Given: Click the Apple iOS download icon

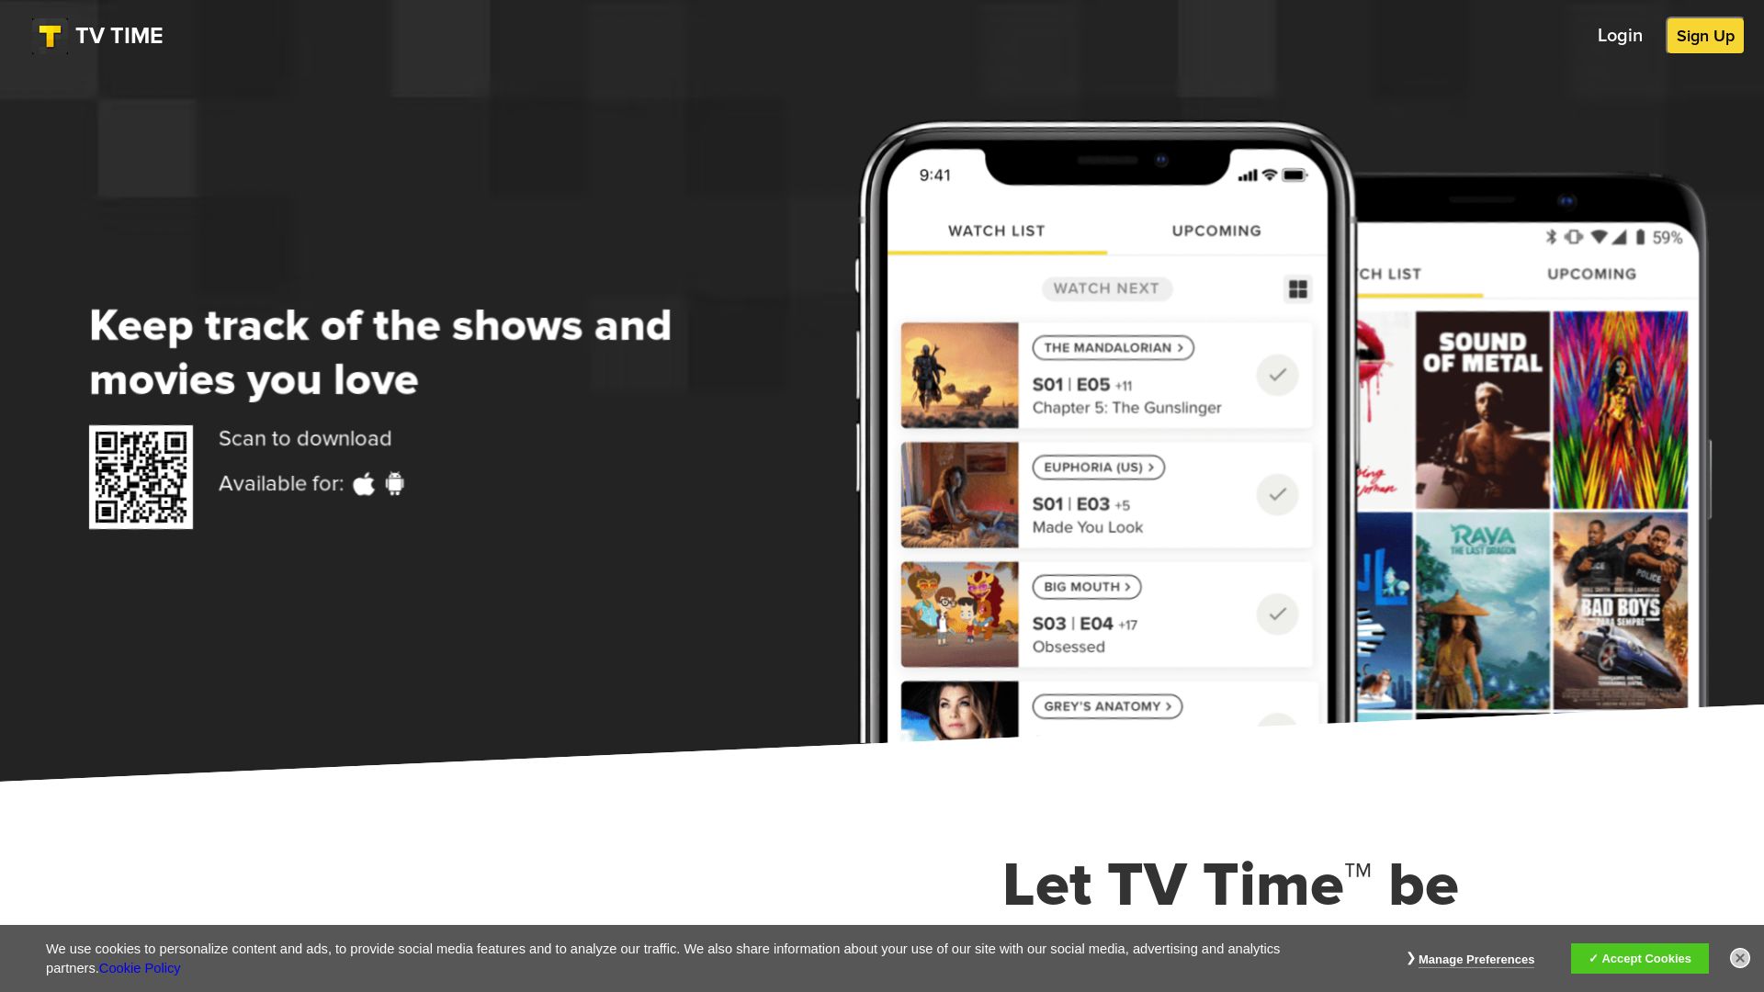Looking at the screenshot, I should pos(364,483).
